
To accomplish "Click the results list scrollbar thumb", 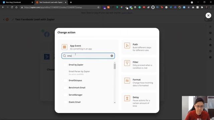I will tap(115, 66).
